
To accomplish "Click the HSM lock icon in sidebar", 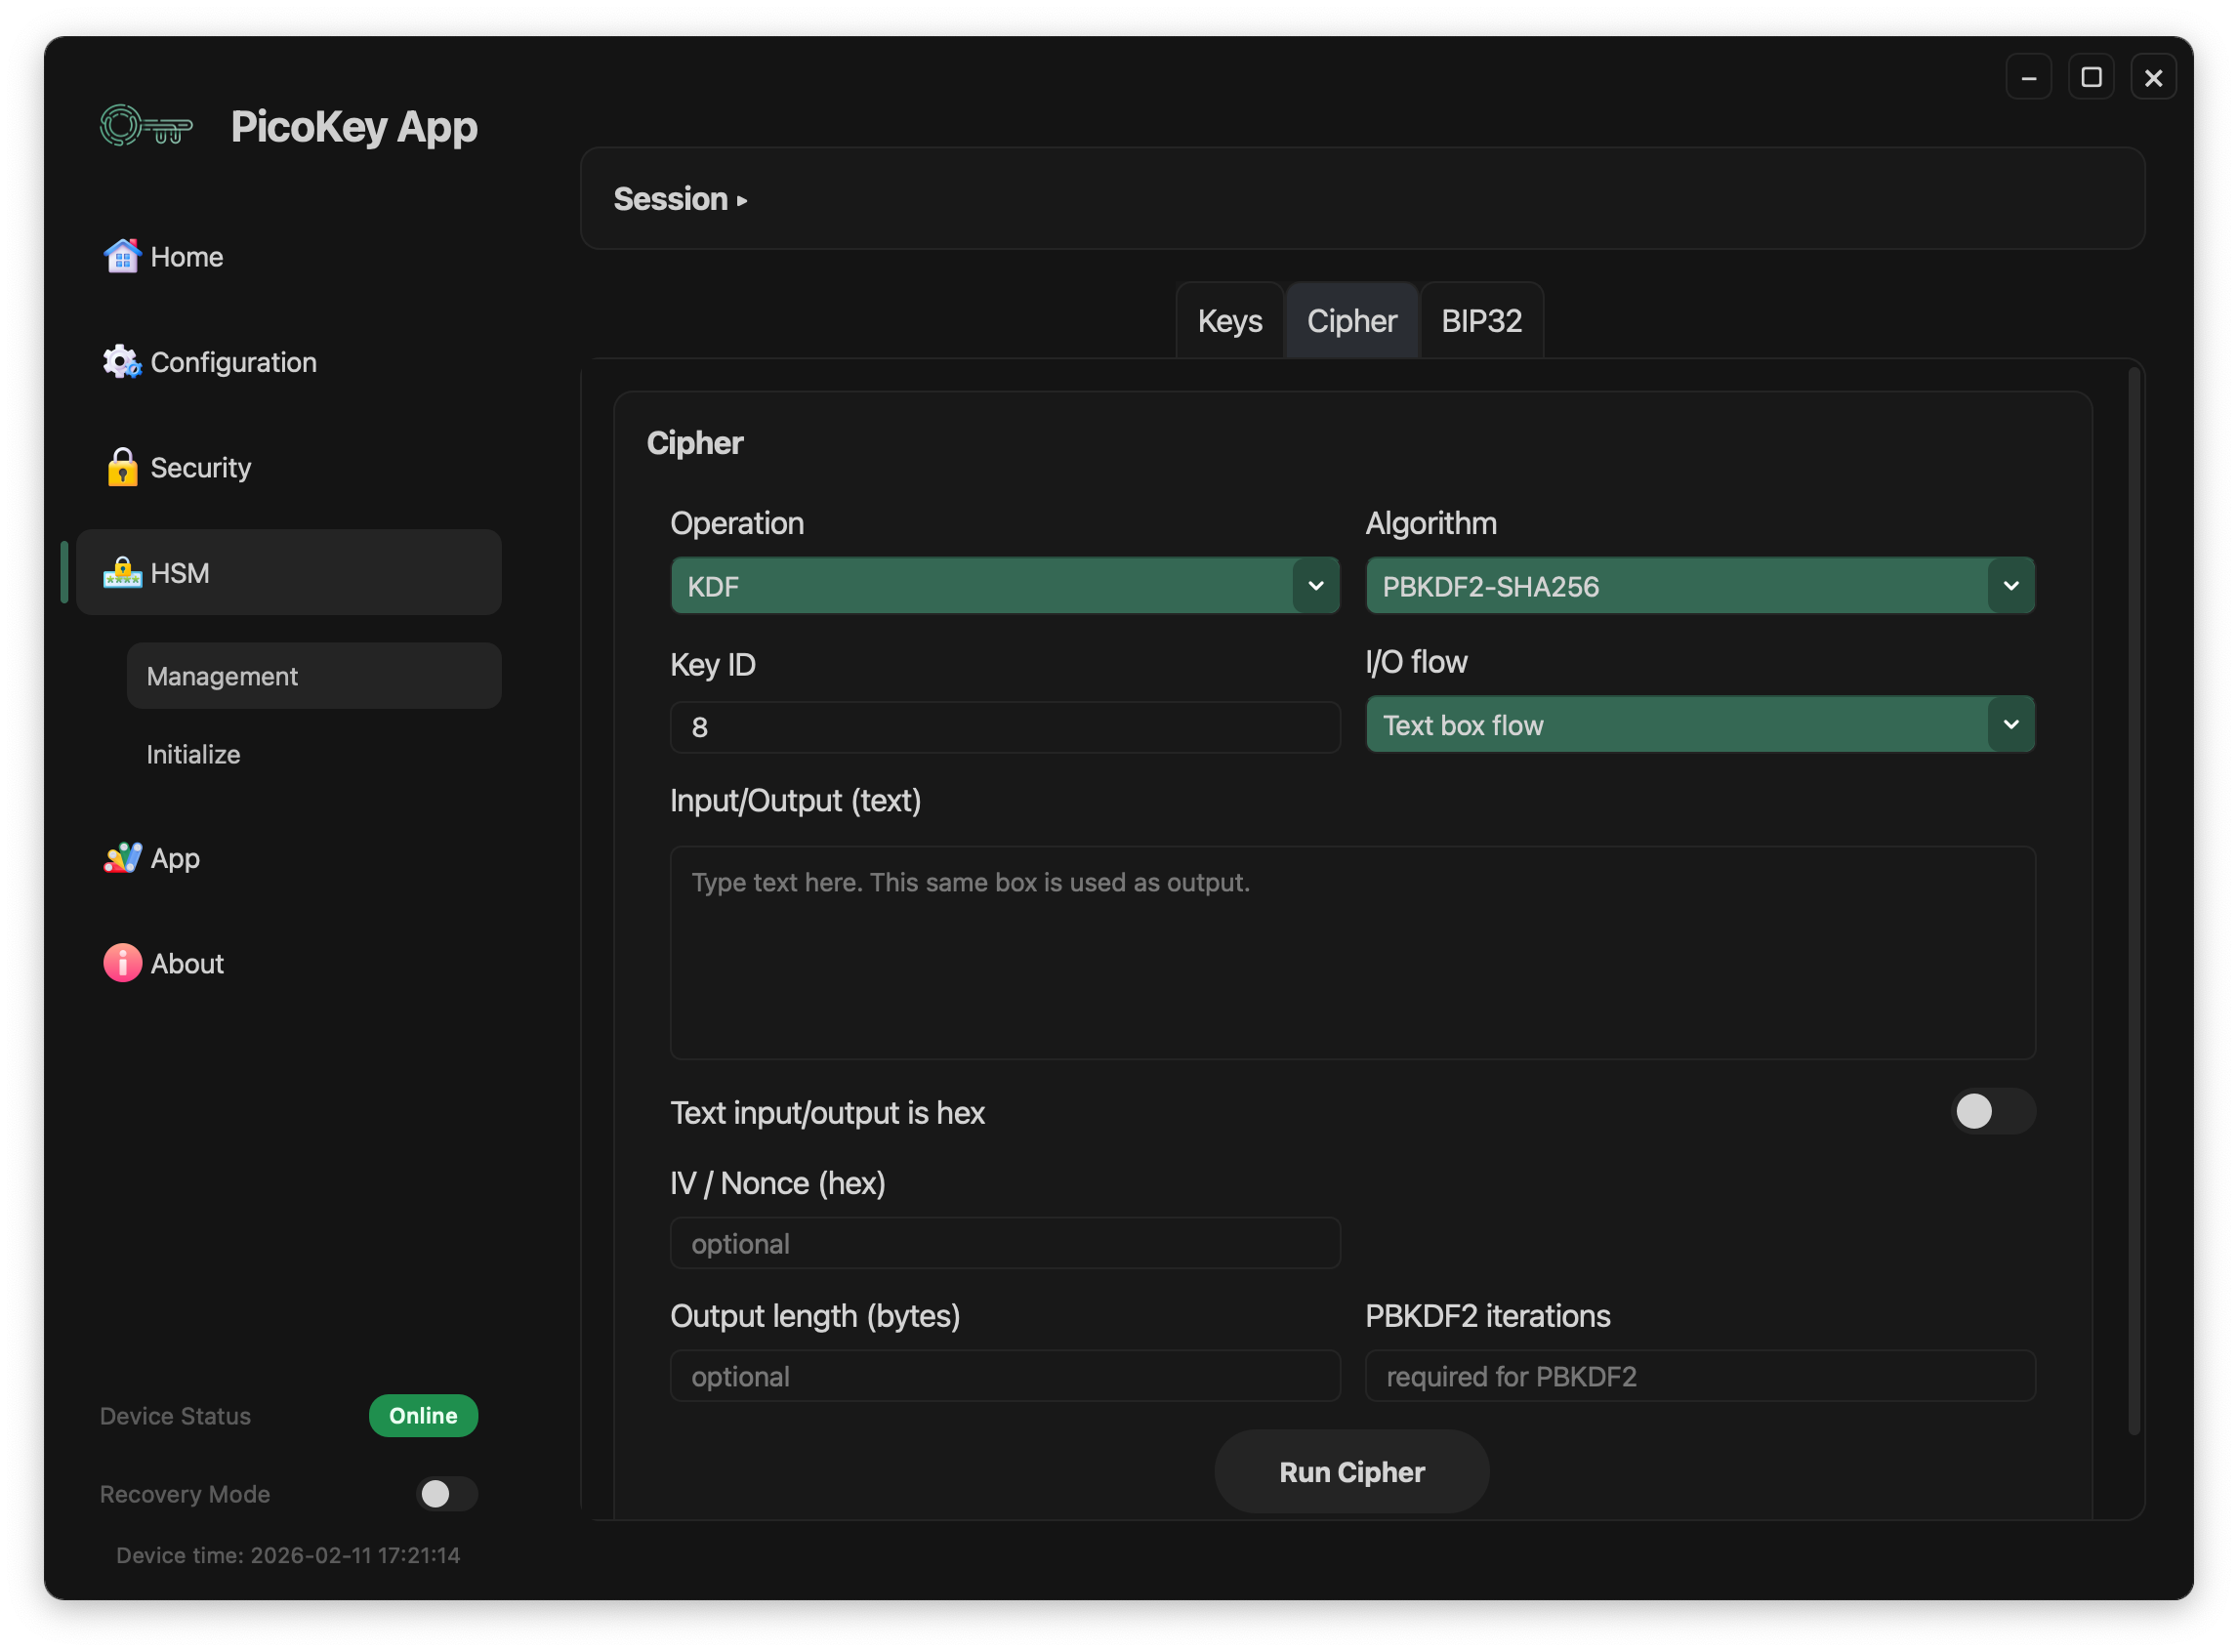I will pyautogui.click(x=122, y=573).
